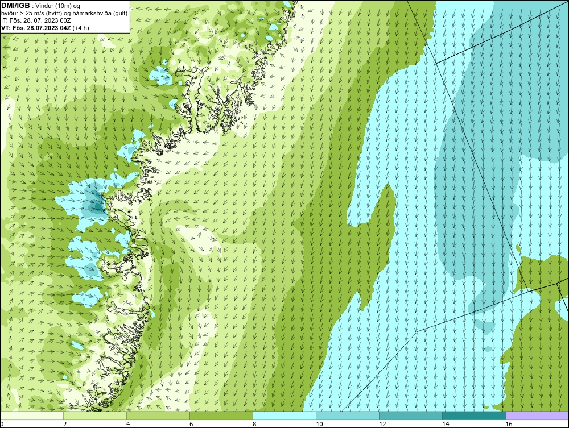The height and width of the screenshot is (428, 569).
Task: Click the scale label '4'
Action: point(128,425)
